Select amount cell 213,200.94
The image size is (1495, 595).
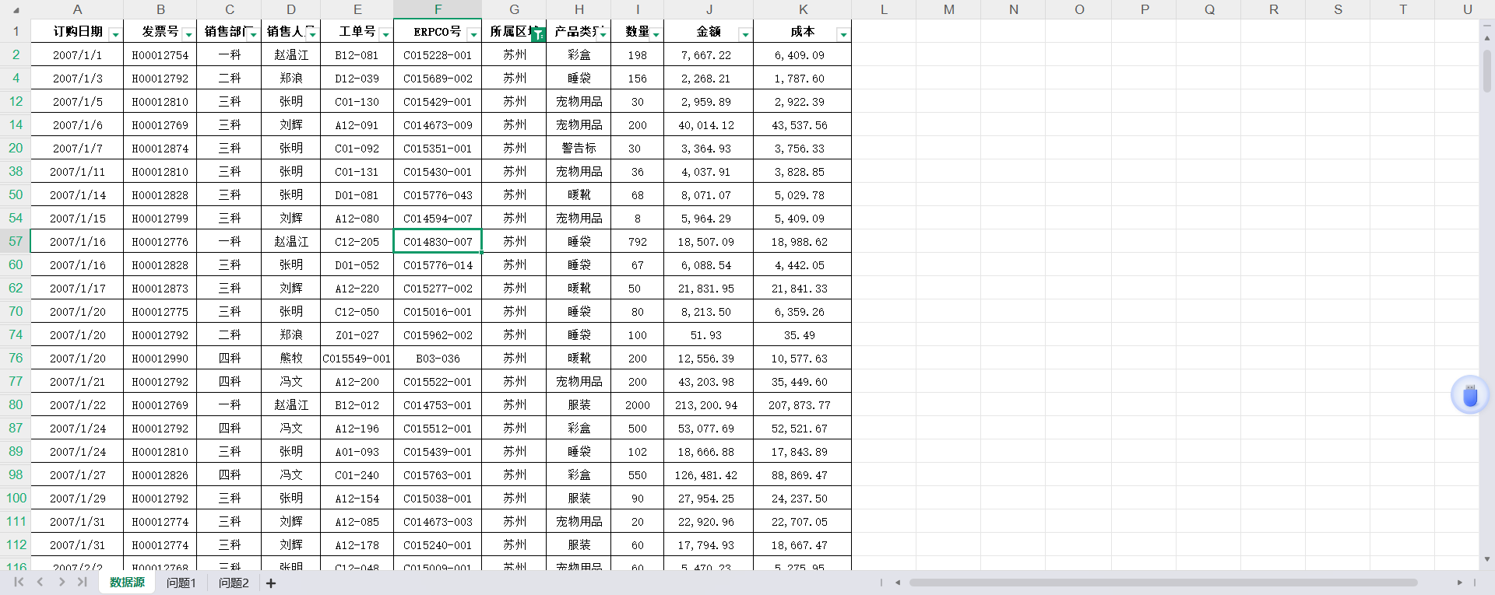coord(709,404)
